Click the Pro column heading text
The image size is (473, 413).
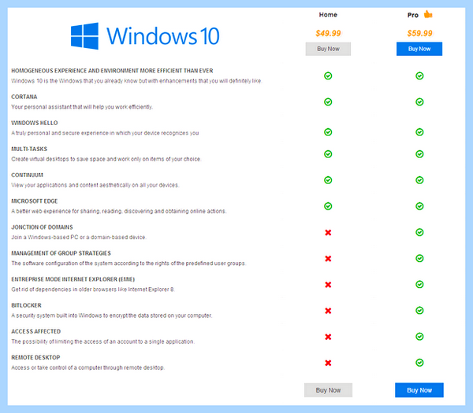pyautogui.click(x=412, y=15)
